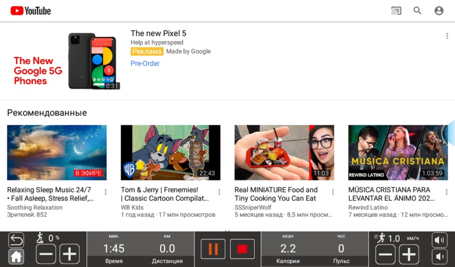Click the Калории calories readout 2.2
455x267 pixels.
coord(288,249)
